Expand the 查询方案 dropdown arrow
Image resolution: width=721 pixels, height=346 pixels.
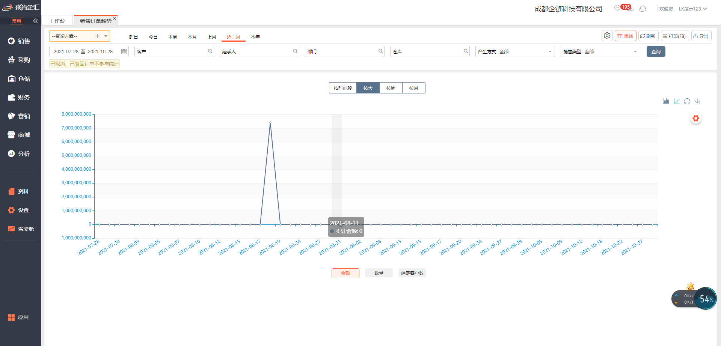(x=106, y=36)
